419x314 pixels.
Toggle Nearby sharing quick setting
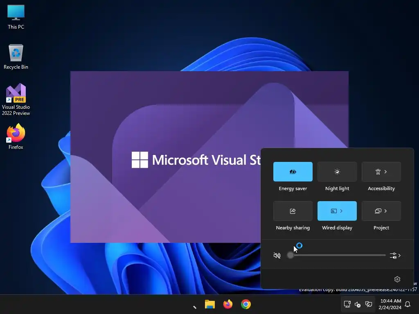pyautogui.click(x=293, y=211)
